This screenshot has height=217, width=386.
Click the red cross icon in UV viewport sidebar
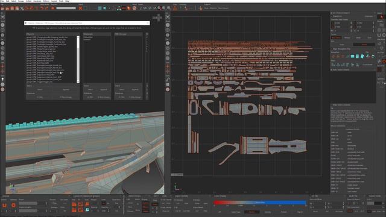click(168, 66)
